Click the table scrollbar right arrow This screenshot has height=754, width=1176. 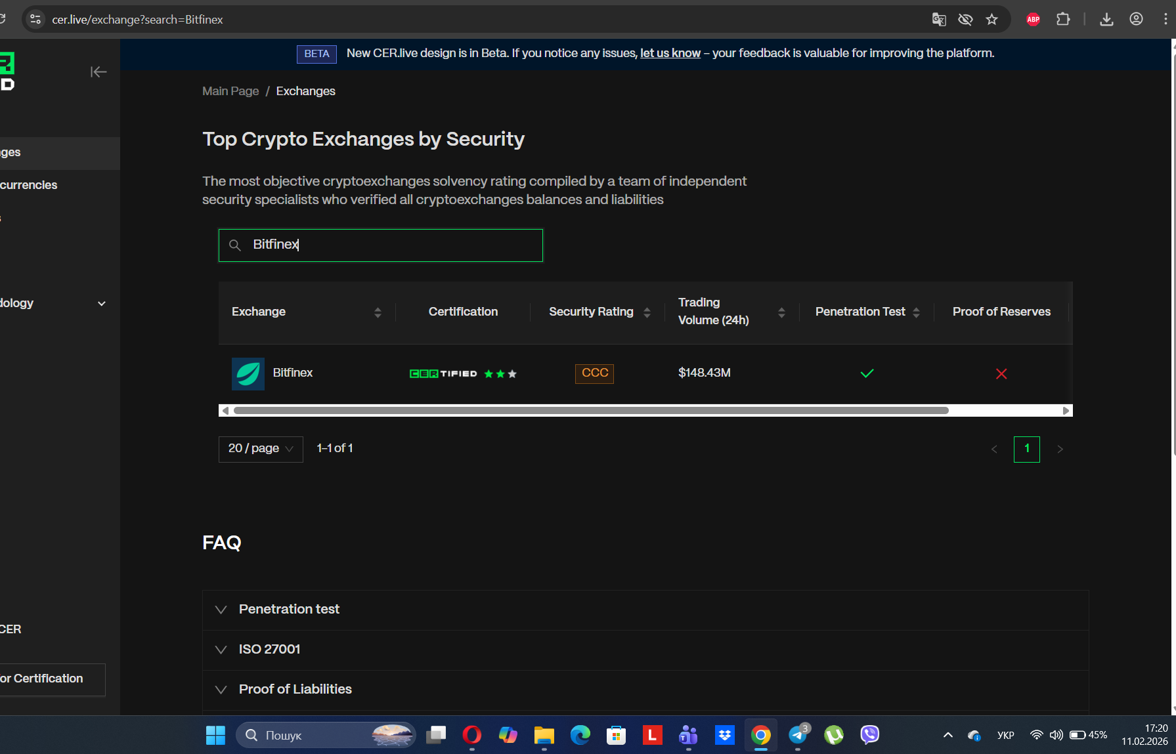click(1066, 411)
